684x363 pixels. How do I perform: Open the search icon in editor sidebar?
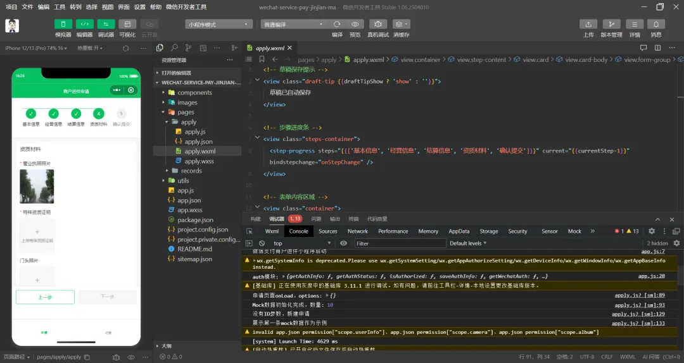pyautogui.click(x=174, y=48)
